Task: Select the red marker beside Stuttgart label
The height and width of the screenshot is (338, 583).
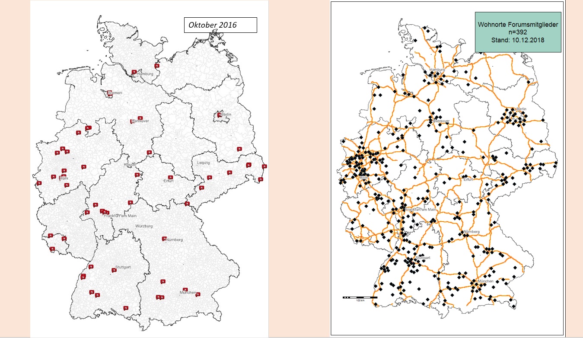Action: coord(114,270)
